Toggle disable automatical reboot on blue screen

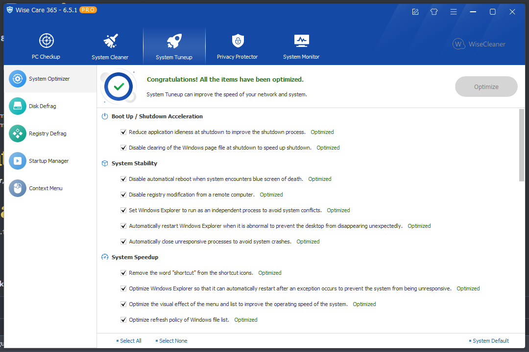pos(123,179)
